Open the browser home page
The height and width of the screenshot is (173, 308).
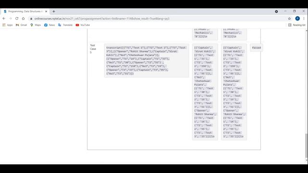23,18
